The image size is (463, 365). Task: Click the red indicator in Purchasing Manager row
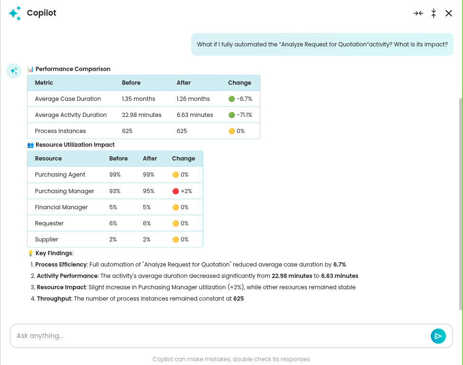coord(175,191)
